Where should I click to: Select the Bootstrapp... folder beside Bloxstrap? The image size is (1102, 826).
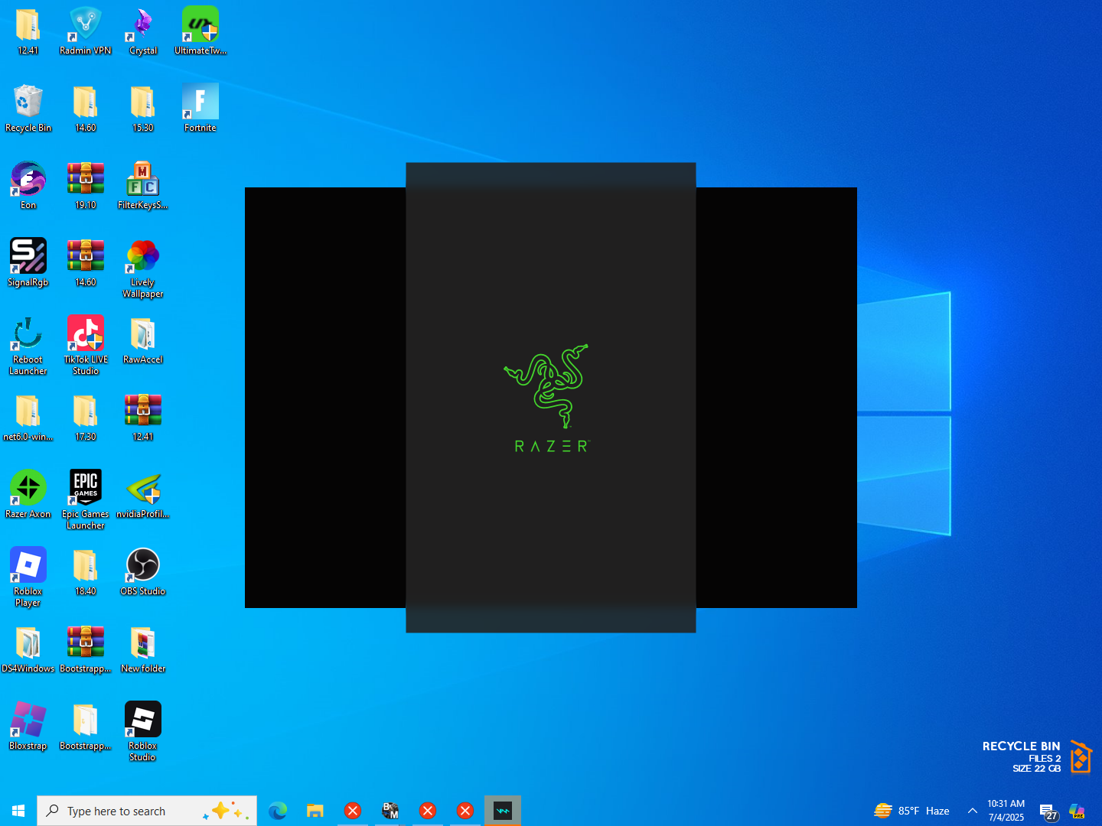(x=86, y=727)
